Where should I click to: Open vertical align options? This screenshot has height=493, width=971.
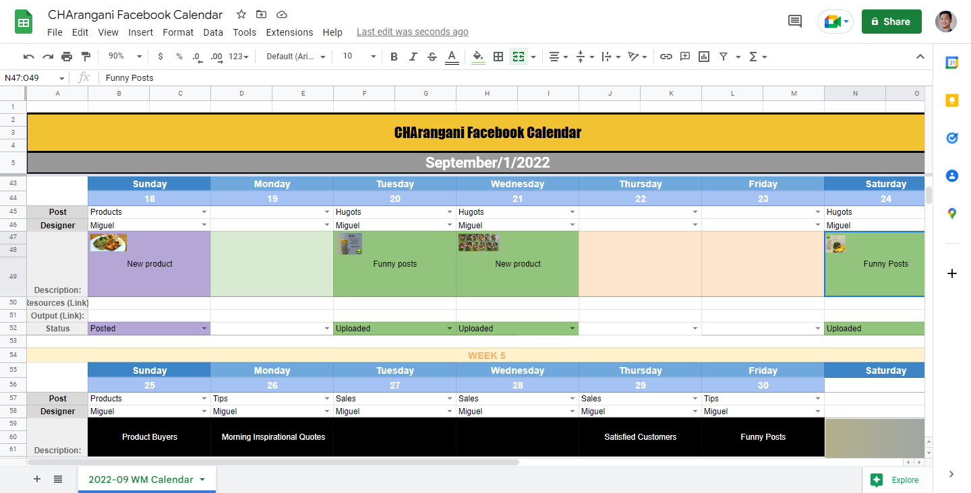(584, 57)
